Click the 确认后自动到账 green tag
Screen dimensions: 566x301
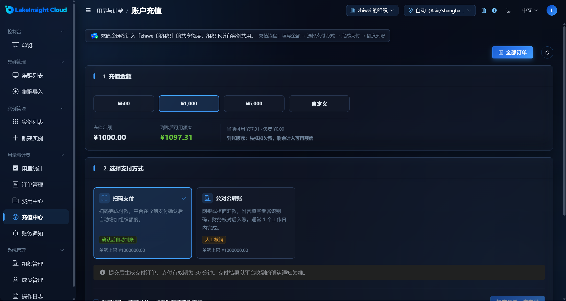(118, 239)
